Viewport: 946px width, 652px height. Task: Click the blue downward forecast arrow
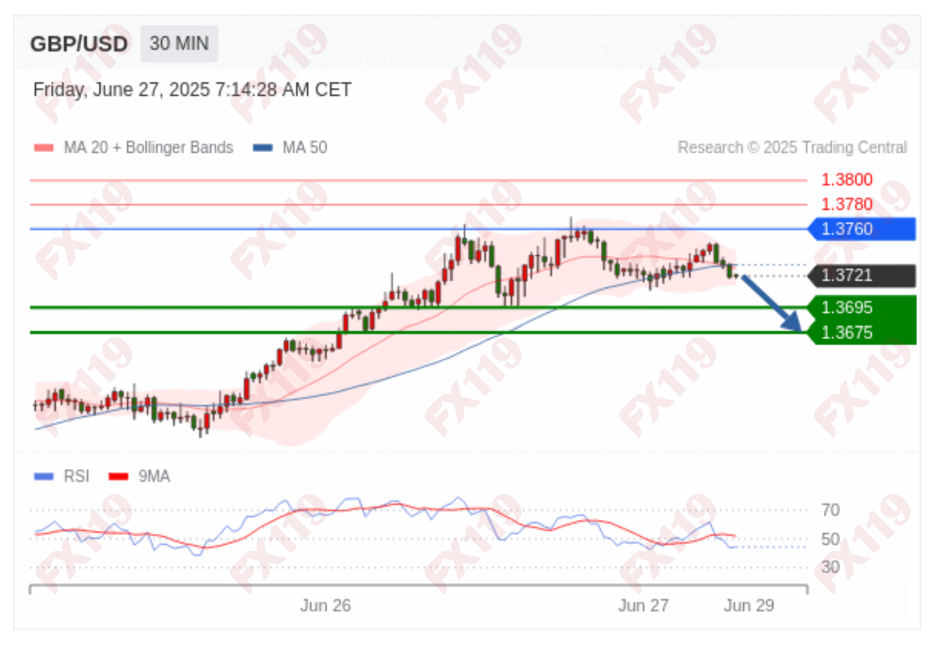click(771, 303)
